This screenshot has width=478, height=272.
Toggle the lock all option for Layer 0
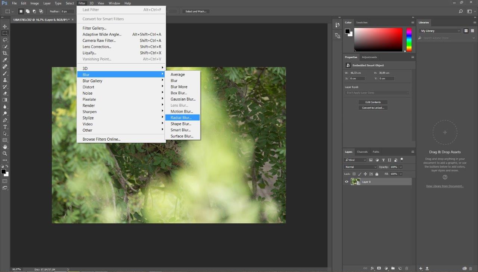coord(377,174)
